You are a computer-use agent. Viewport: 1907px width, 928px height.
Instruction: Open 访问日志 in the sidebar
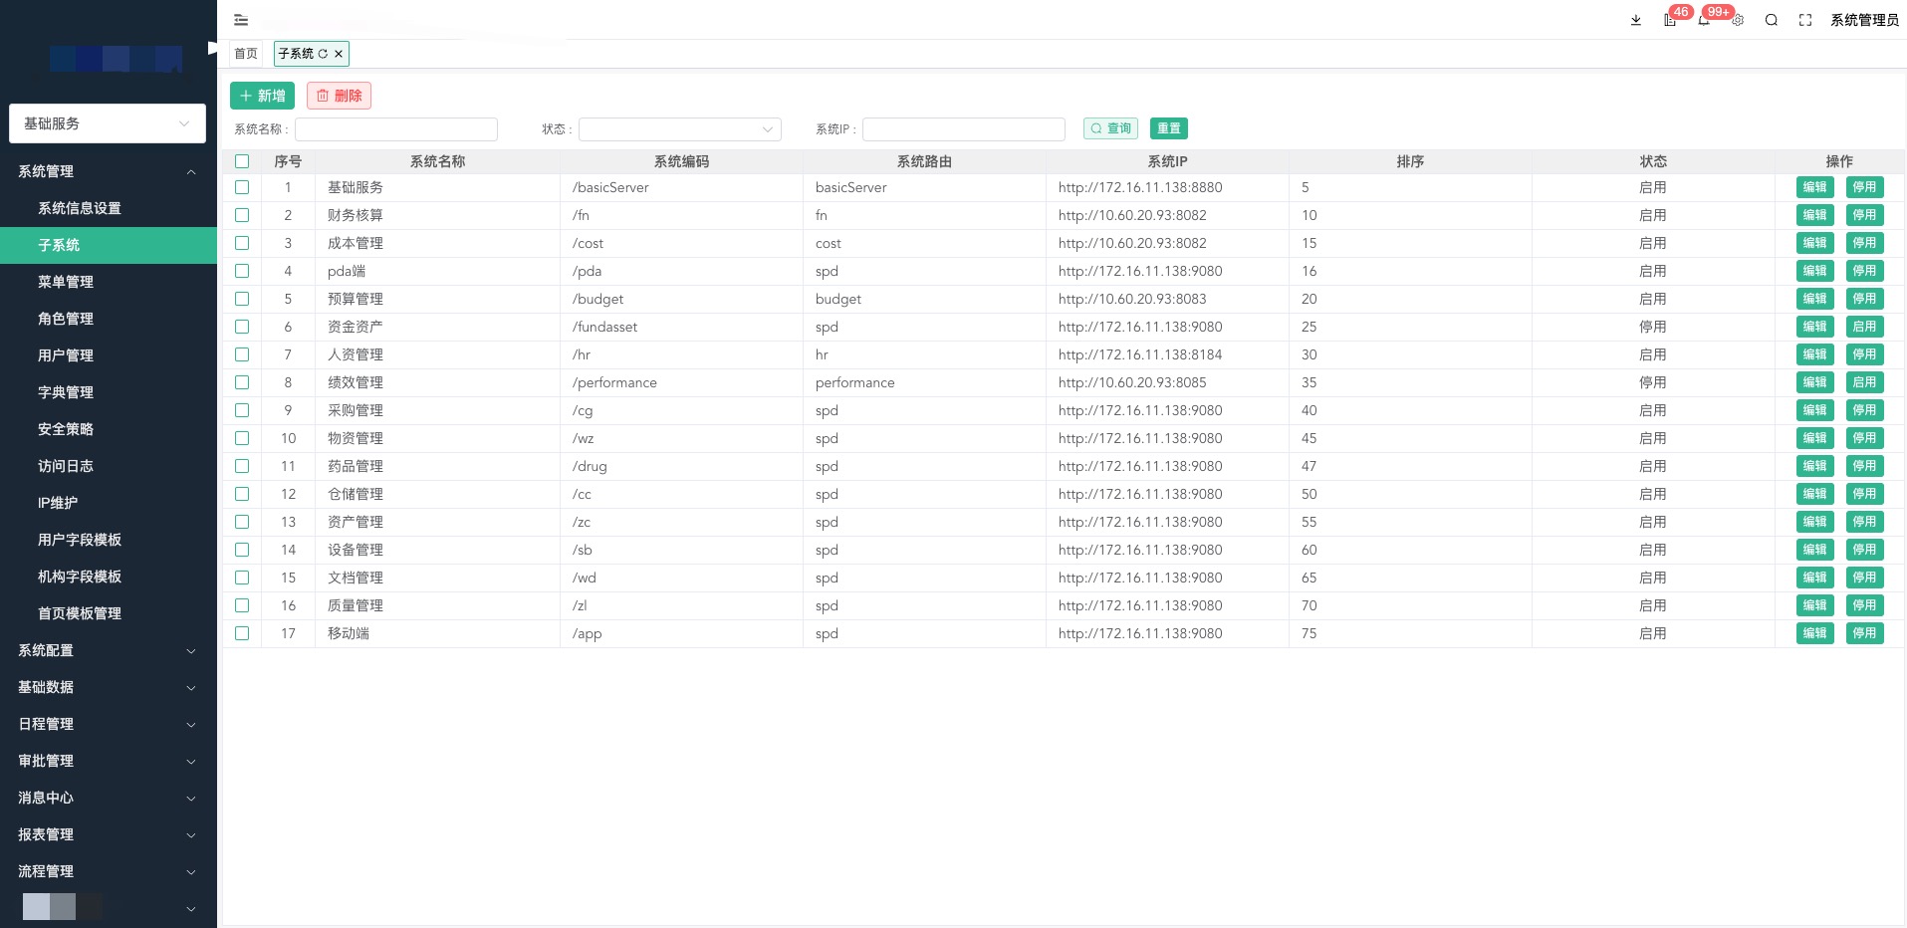(108, 466)
